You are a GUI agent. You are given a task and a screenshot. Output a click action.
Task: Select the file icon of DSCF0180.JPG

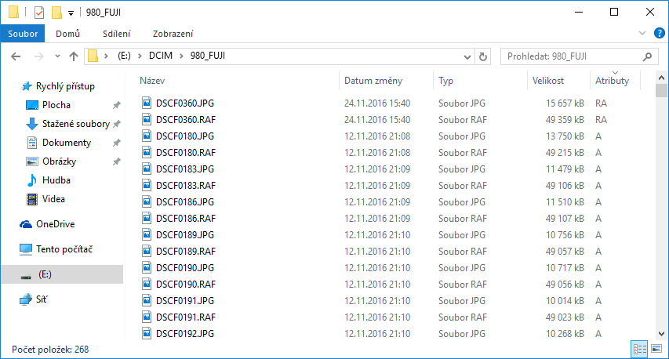[x=147, y=136]
